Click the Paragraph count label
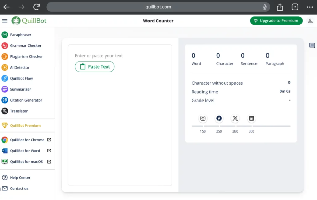This screenshot has width=317, height=200. coord(275,64)
